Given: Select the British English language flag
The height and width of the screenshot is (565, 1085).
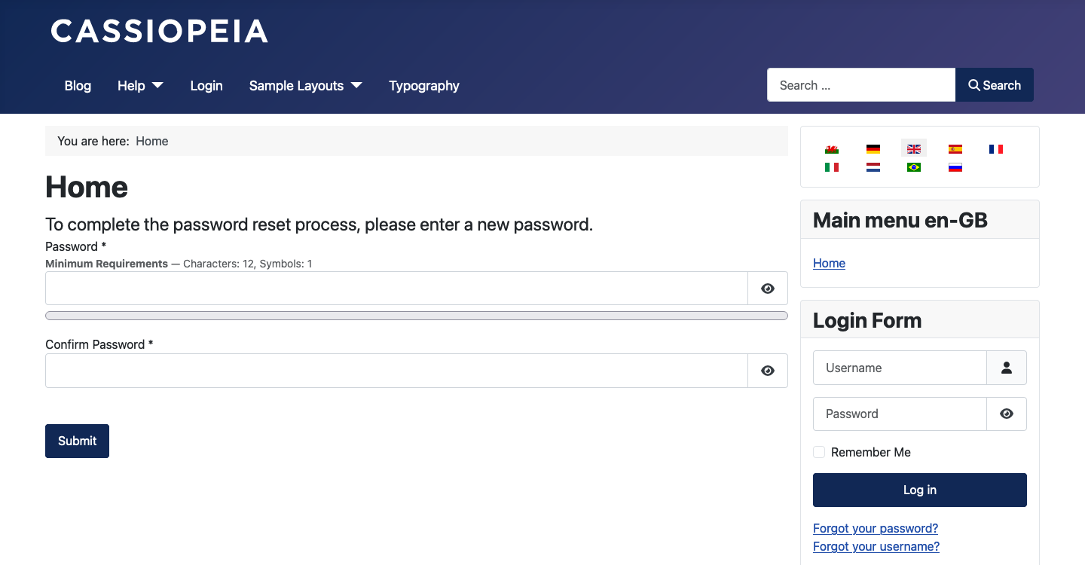Looking at the screenshot, I should pos(913,148).
